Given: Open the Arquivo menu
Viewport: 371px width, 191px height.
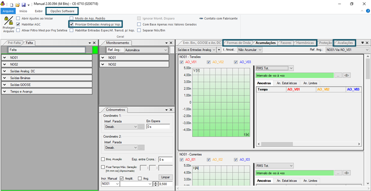Looking at the screenshot, I should pyautogui.click(x=8, y=11).
